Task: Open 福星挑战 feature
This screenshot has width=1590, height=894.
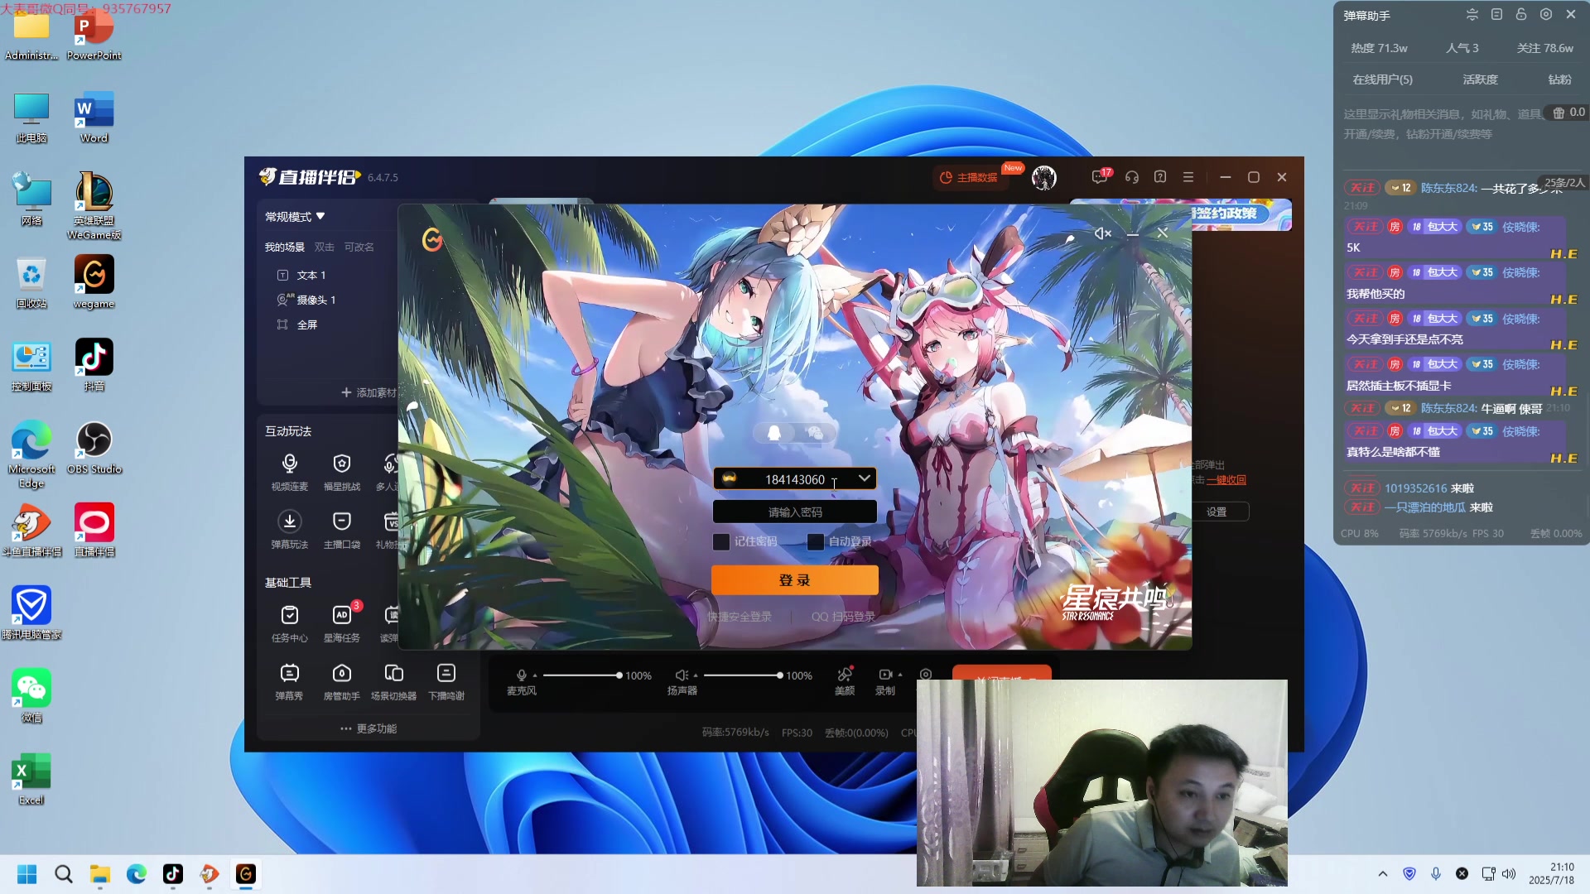Action: (341, 472)
